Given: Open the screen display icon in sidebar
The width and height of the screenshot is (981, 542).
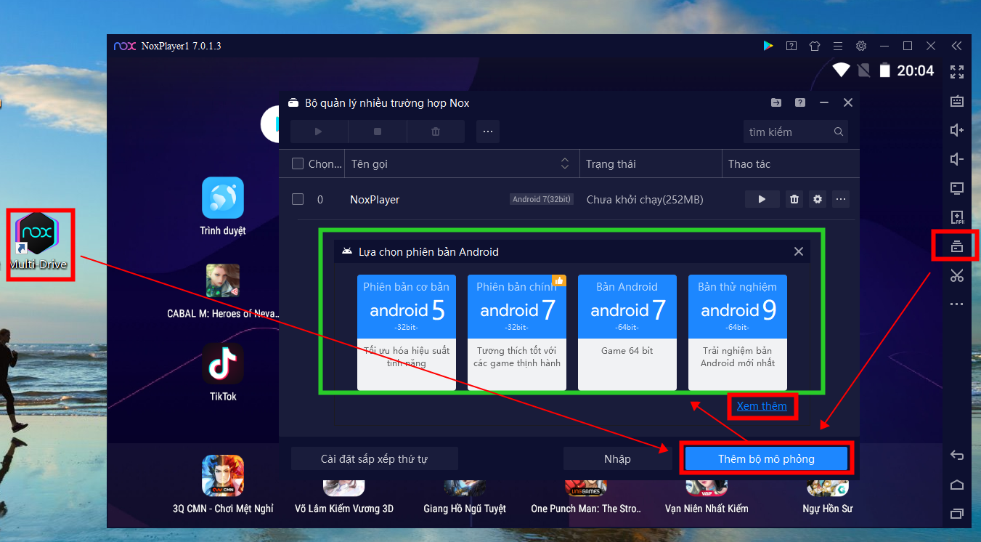Looking at the screenshot, I should [x=957, y=188].
